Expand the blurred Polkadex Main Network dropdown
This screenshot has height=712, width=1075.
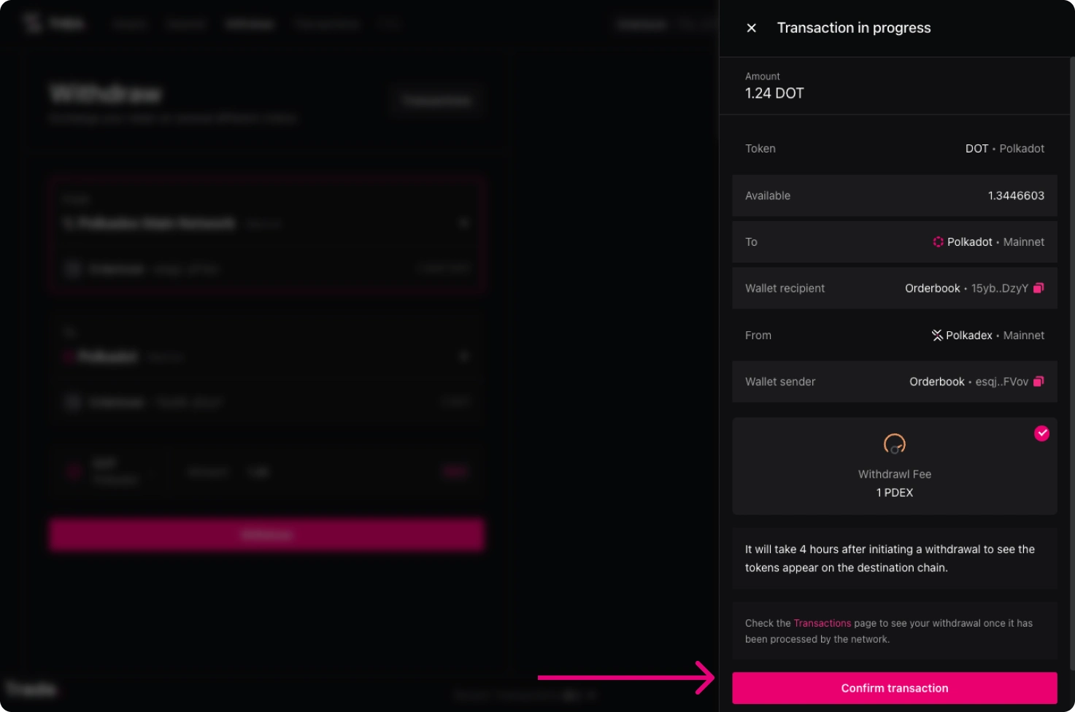click(463, 222)
